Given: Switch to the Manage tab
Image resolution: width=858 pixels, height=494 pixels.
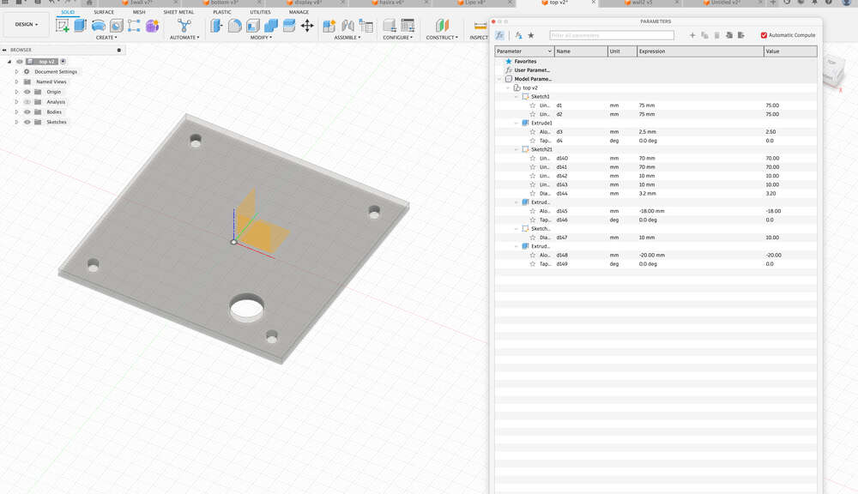Looking at the screenshot, I should [x=299, y=12].
